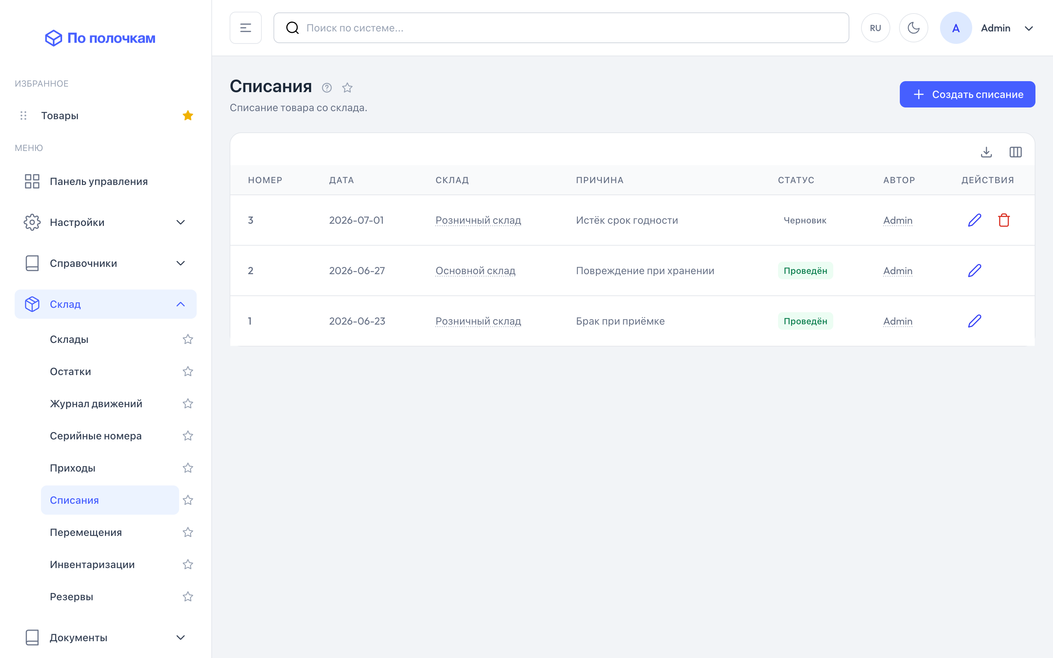Expand the Справочники section chevron
Viewport: 1053px width, 658px height.
click(181, 263)
